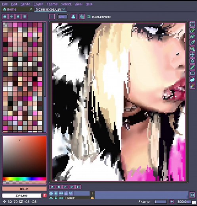
Task: Open the ink type selector
Action: [73, 17]
